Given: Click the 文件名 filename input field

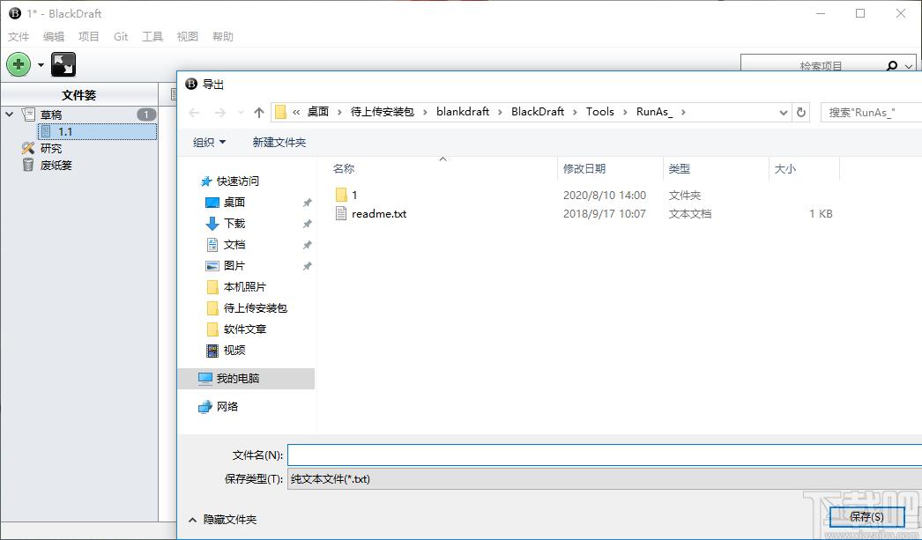Looking at the screenshot, I should [604, 455].
